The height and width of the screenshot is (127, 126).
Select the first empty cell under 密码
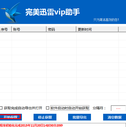(x=61, y=36)
